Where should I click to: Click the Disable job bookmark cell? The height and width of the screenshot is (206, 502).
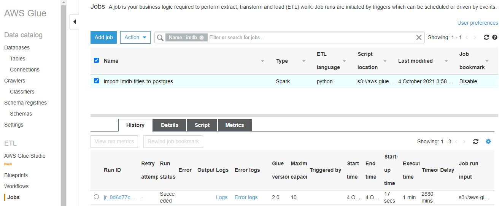[468, 81]
